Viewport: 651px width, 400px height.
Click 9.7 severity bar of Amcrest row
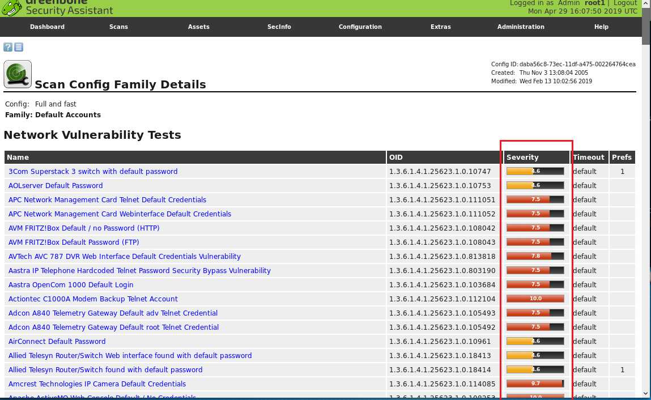coord(535,384)
